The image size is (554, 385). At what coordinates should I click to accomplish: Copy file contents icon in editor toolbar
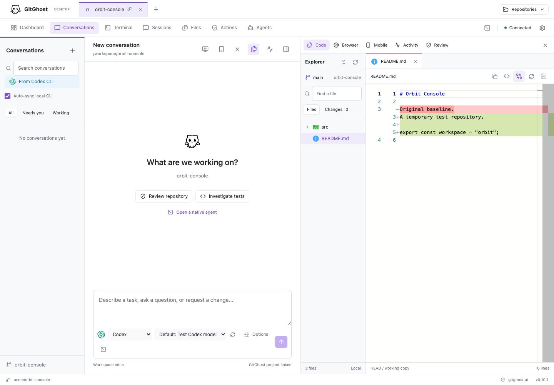pos(494,76)
